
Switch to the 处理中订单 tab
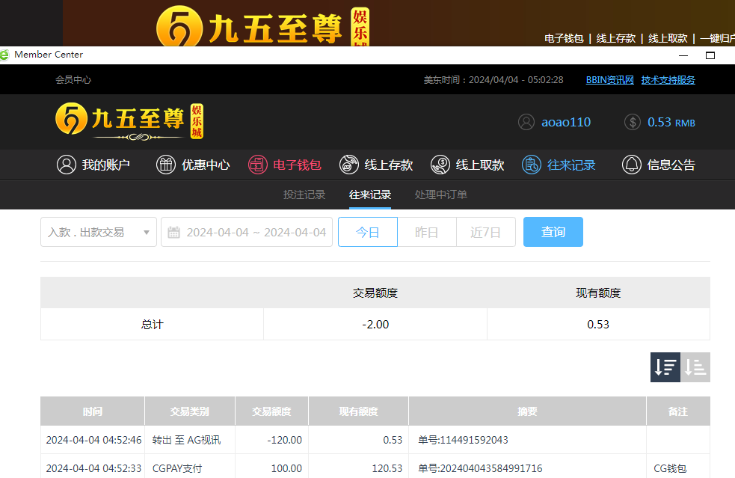[441, 194]
